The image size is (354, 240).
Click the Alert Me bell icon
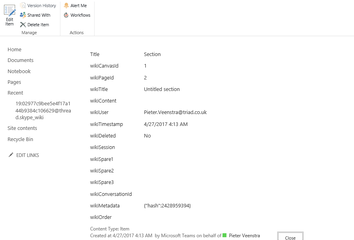point(66,6)
